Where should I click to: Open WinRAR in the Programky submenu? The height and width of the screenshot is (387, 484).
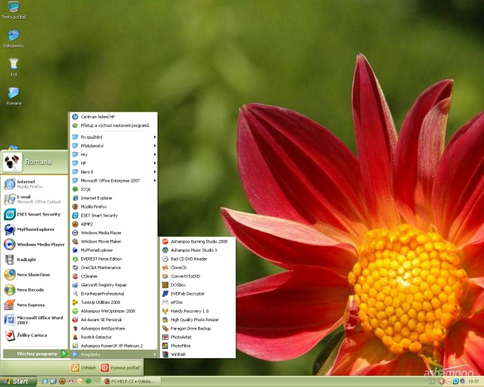(178, 354)
